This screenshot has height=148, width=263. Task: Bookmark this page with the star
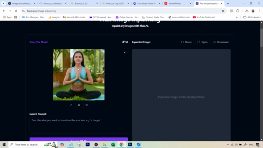[x=223, y=11]
